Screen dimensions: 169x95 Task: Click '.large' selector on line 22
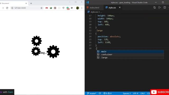[99, 31]
